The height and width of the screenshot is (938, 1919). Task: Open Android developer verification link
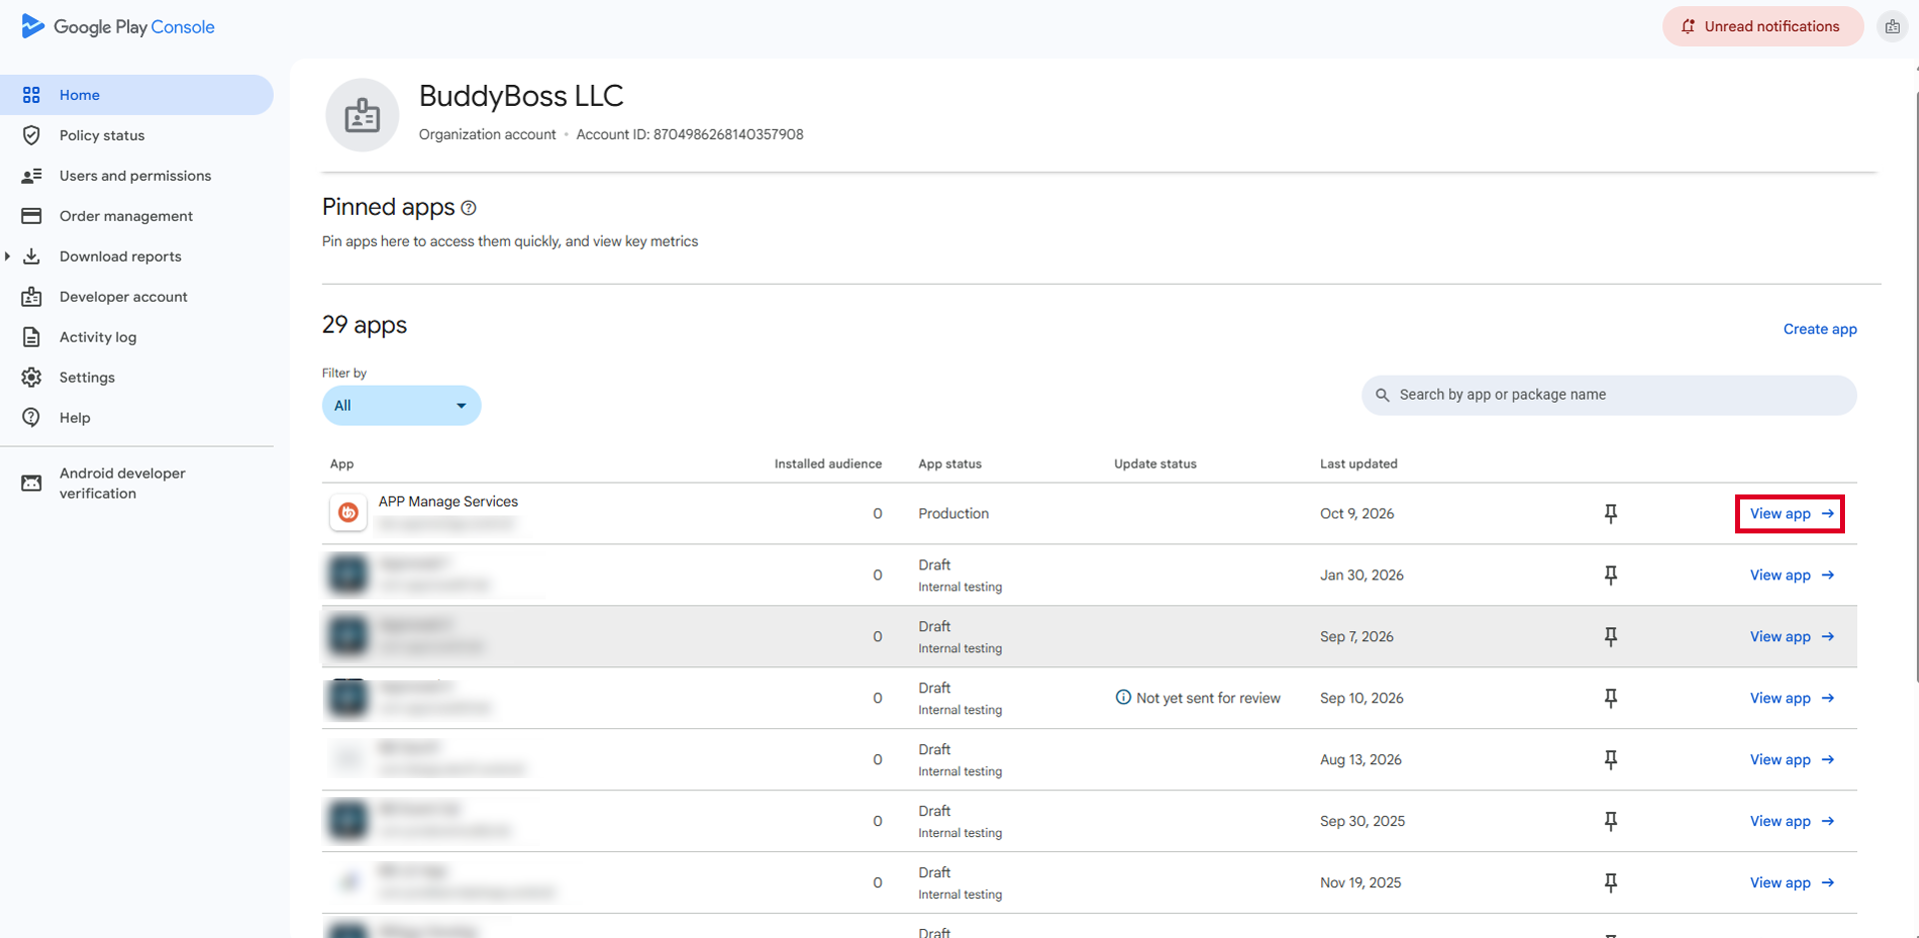pos(122,483)
